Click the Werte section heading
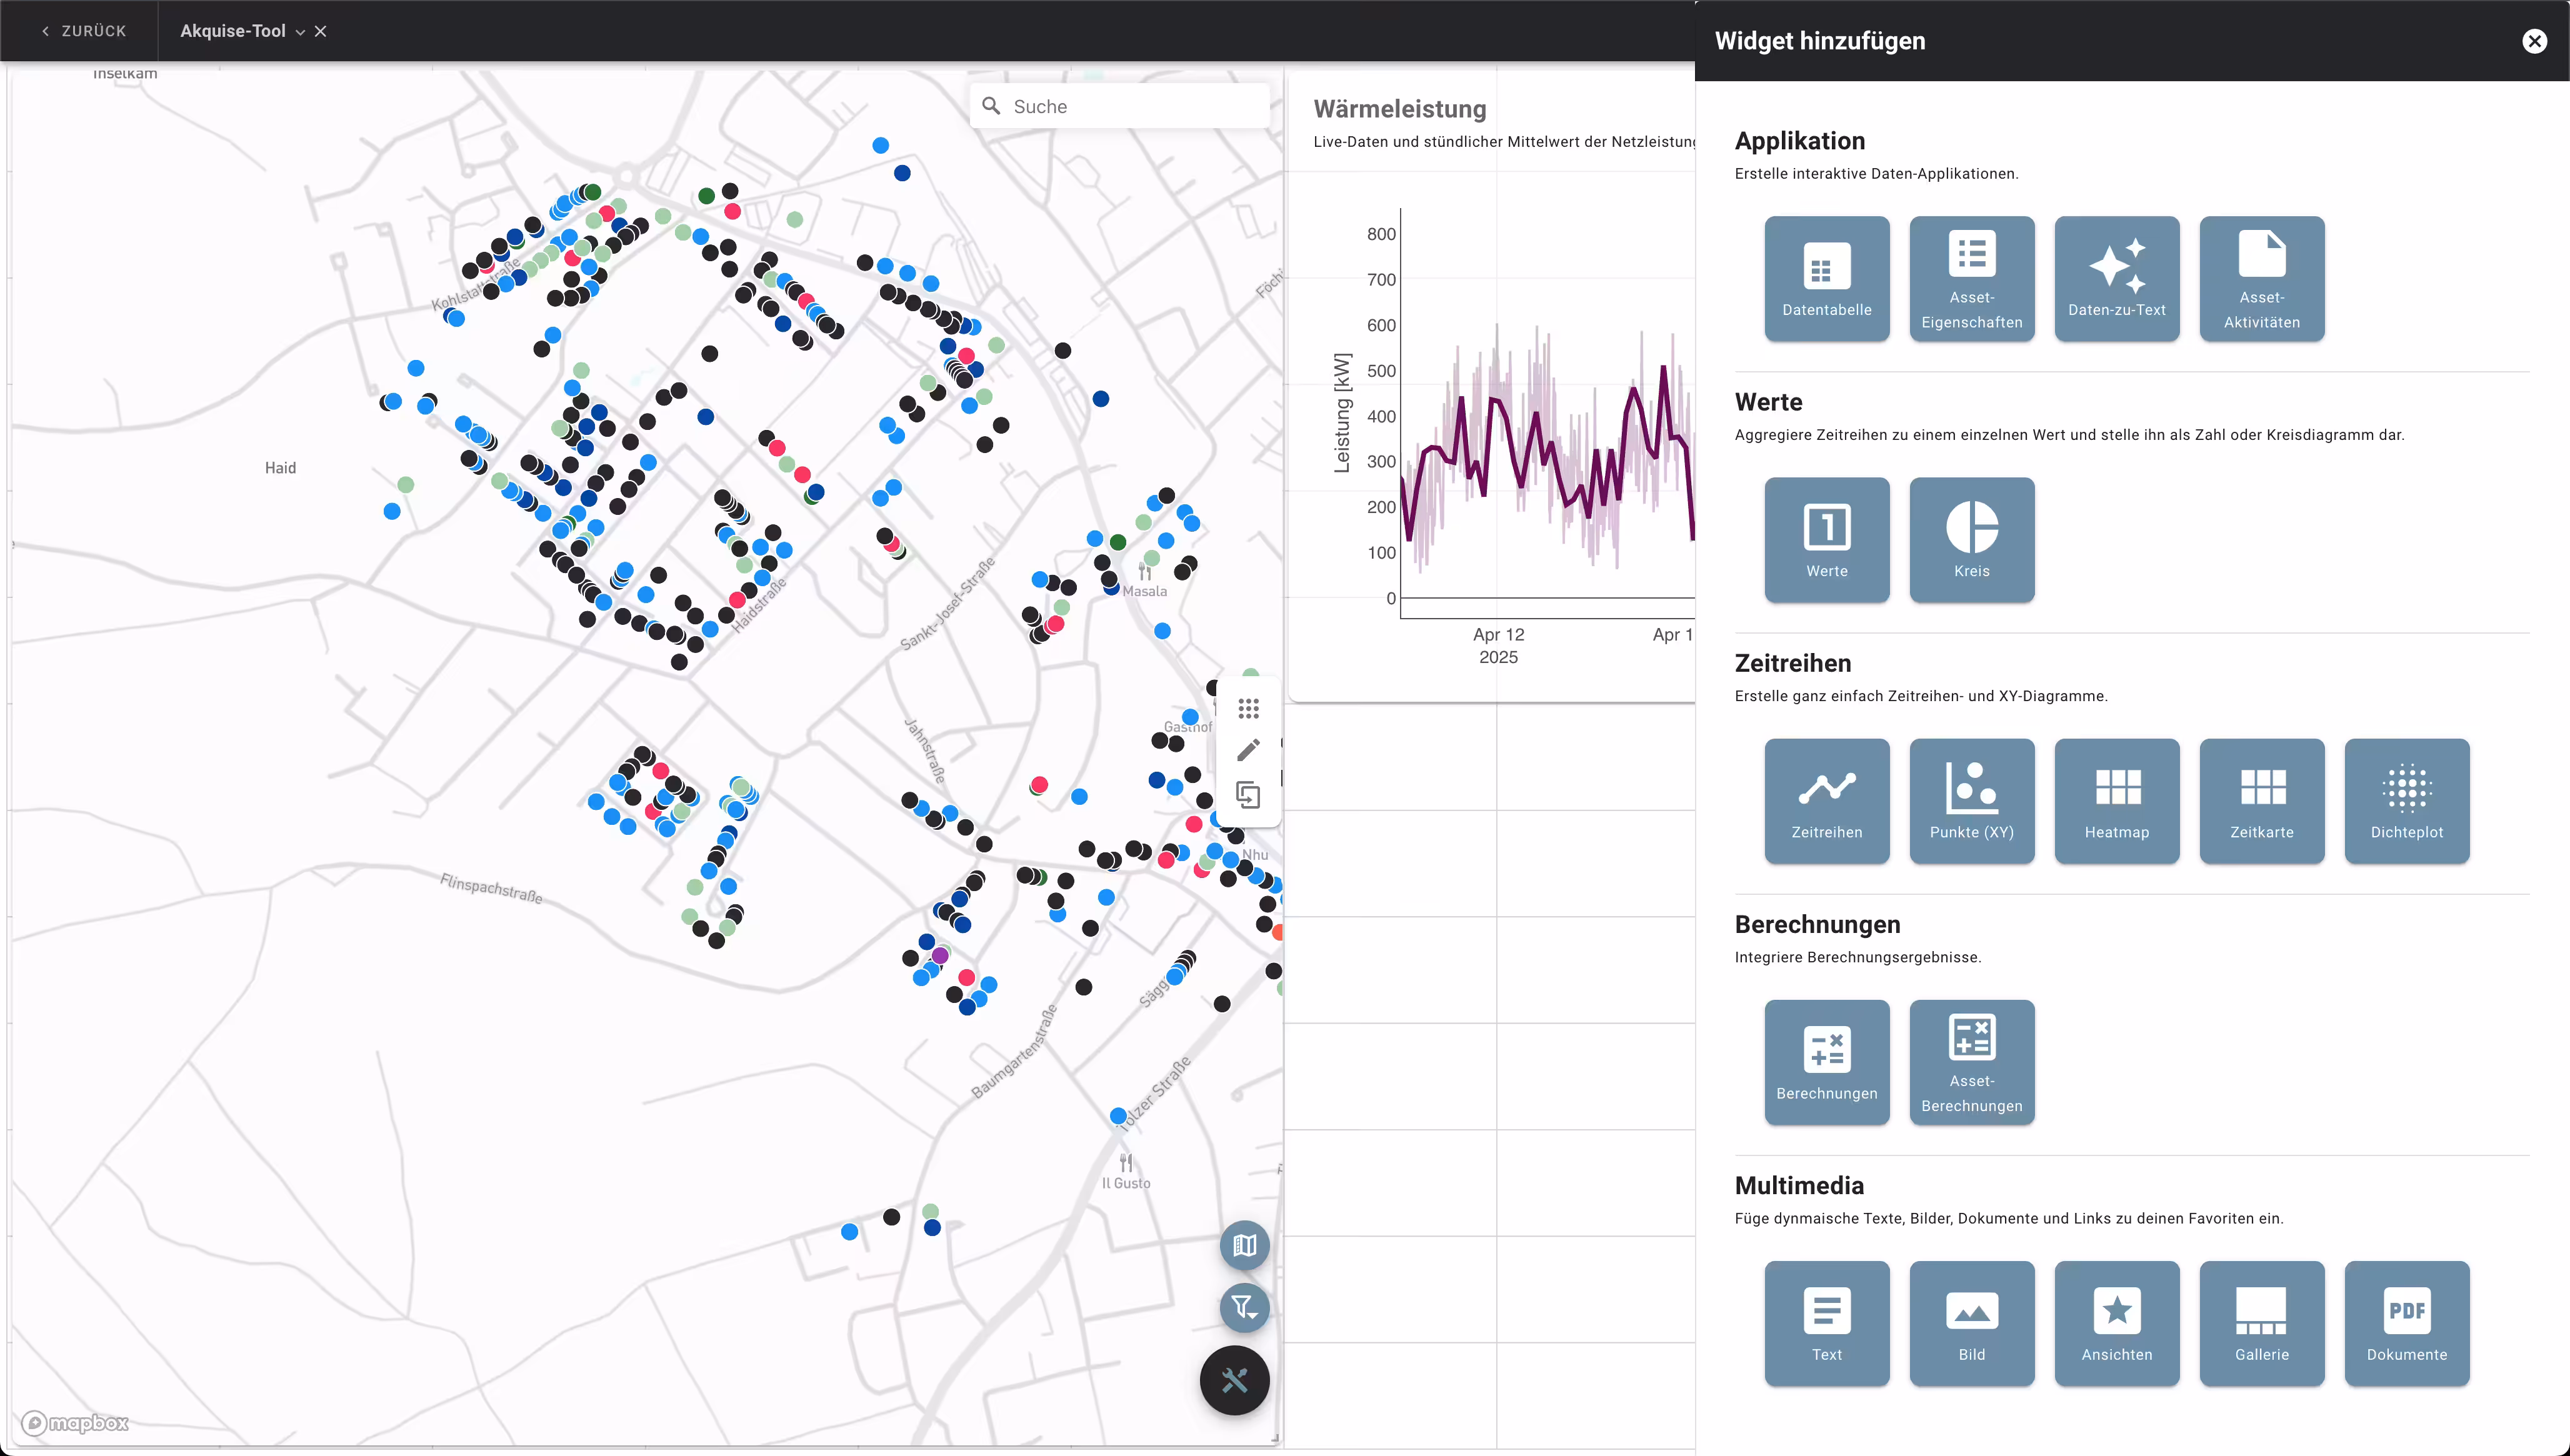The width and height of the screenshot is (2570, 1456). (x=1768, y=402)
